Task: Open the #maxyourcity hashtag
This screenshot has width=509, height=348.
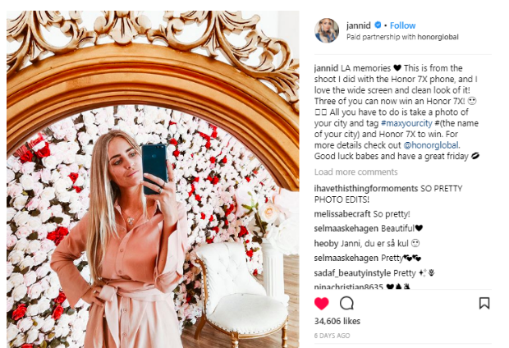Action: click(406, 123)
